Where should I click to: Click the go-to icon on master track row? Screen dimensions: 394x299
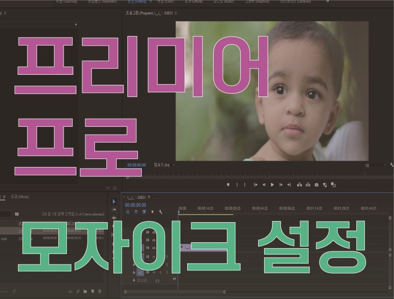[x=174, y=279]
